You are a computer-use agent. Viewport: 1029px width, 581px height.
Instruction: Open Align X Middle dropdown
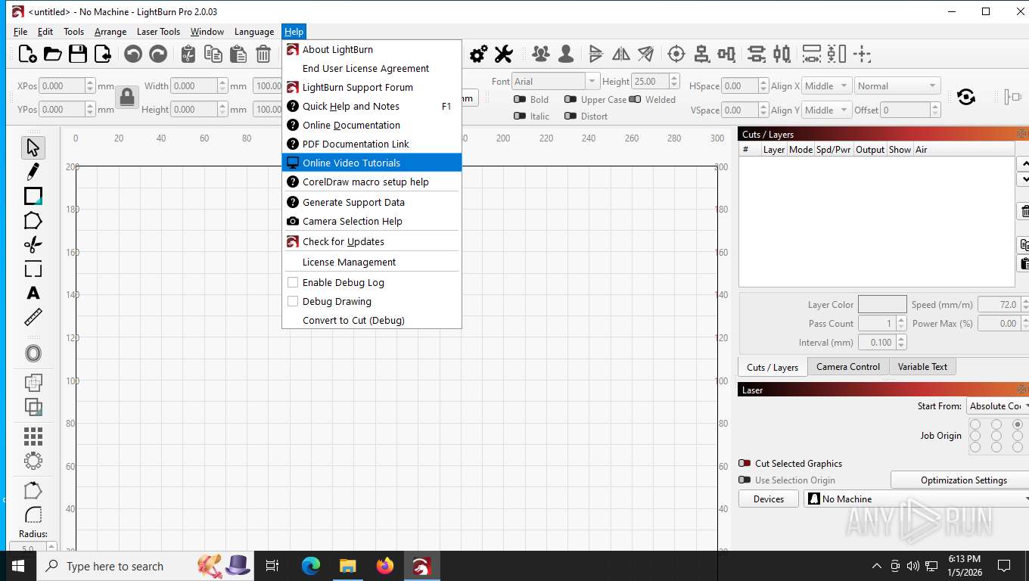pos(827,85)
